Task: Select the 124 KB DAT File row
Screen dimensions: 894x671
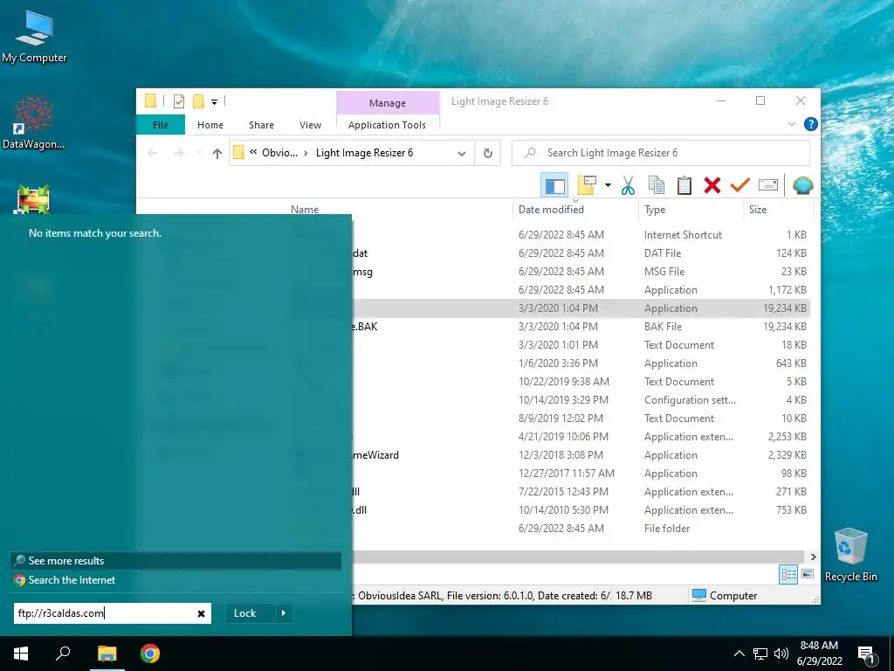Action: [581, 252]
